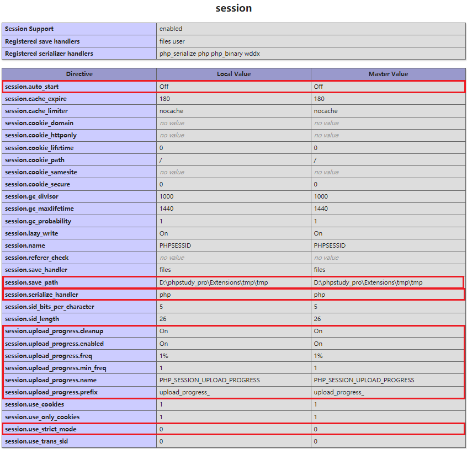Click the session section heading
The width and height of the screenshot is (467, 449).
(233, 8)
